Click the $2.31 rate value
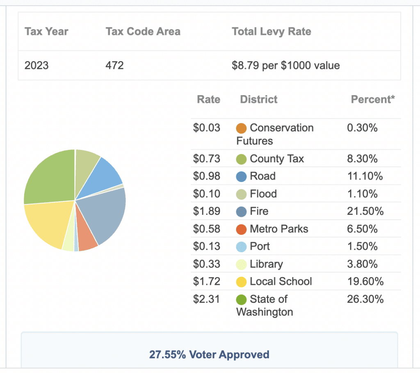This screenshot has height=373, width=420. 207,299
